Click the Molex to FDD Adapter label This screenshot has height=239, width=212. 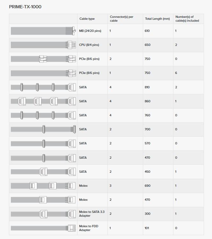pos(89,228)
